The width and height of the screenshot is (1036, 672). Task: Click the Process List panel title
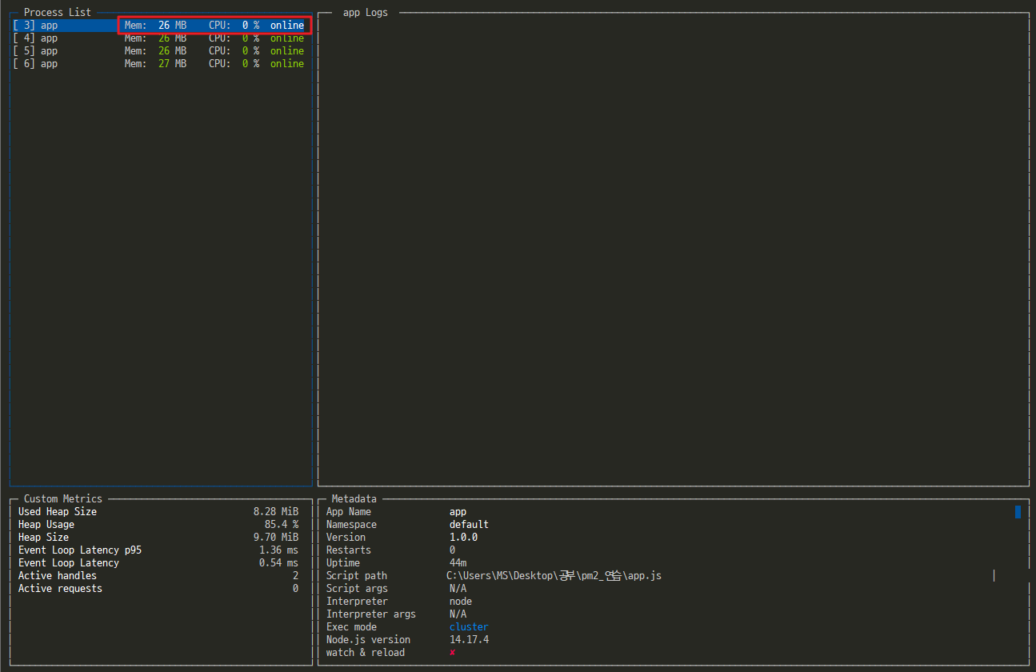tap(58, 13)
